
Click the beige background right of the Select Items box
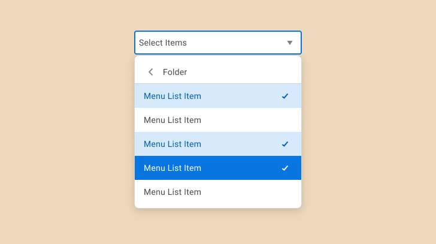click(x=365, y=43)
